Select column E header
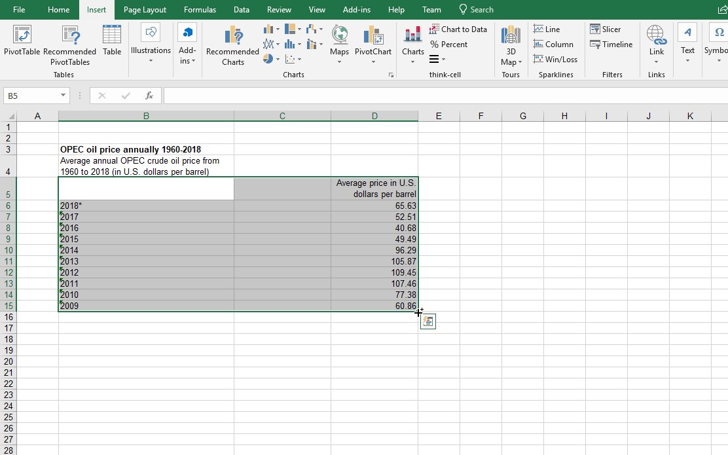The width and height of the screenshot is (728, 455). pos(439,116)
